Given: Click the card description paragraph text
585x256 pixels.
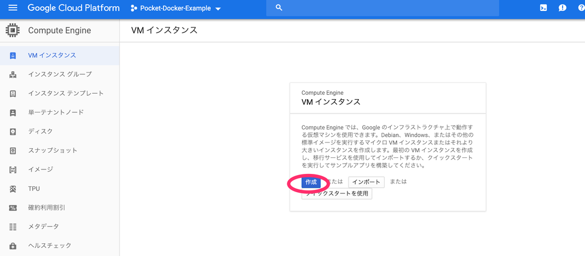Looking at the screenshot, I should pyautogui.click(x=387, y=147).
